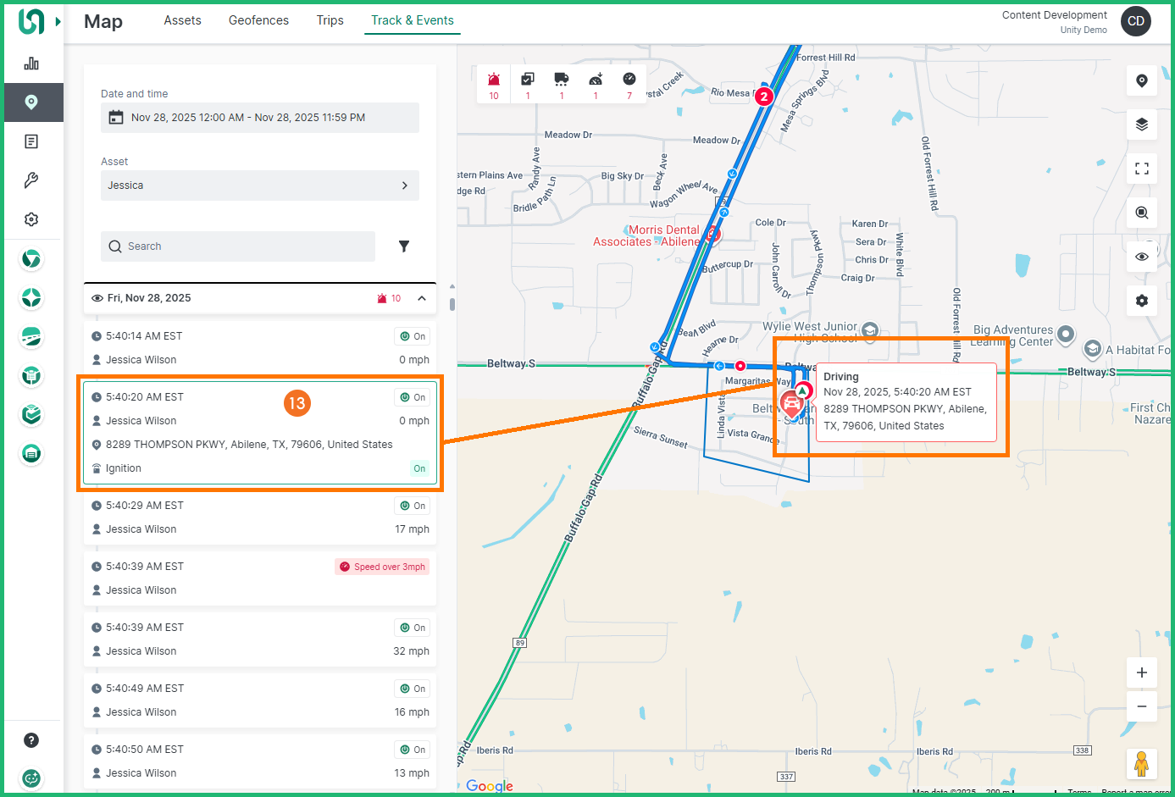The height and width of the screenshot is (797, 1175).
Task: Open the dashboard bar chart sidebar icon
Action: point(31,64)
